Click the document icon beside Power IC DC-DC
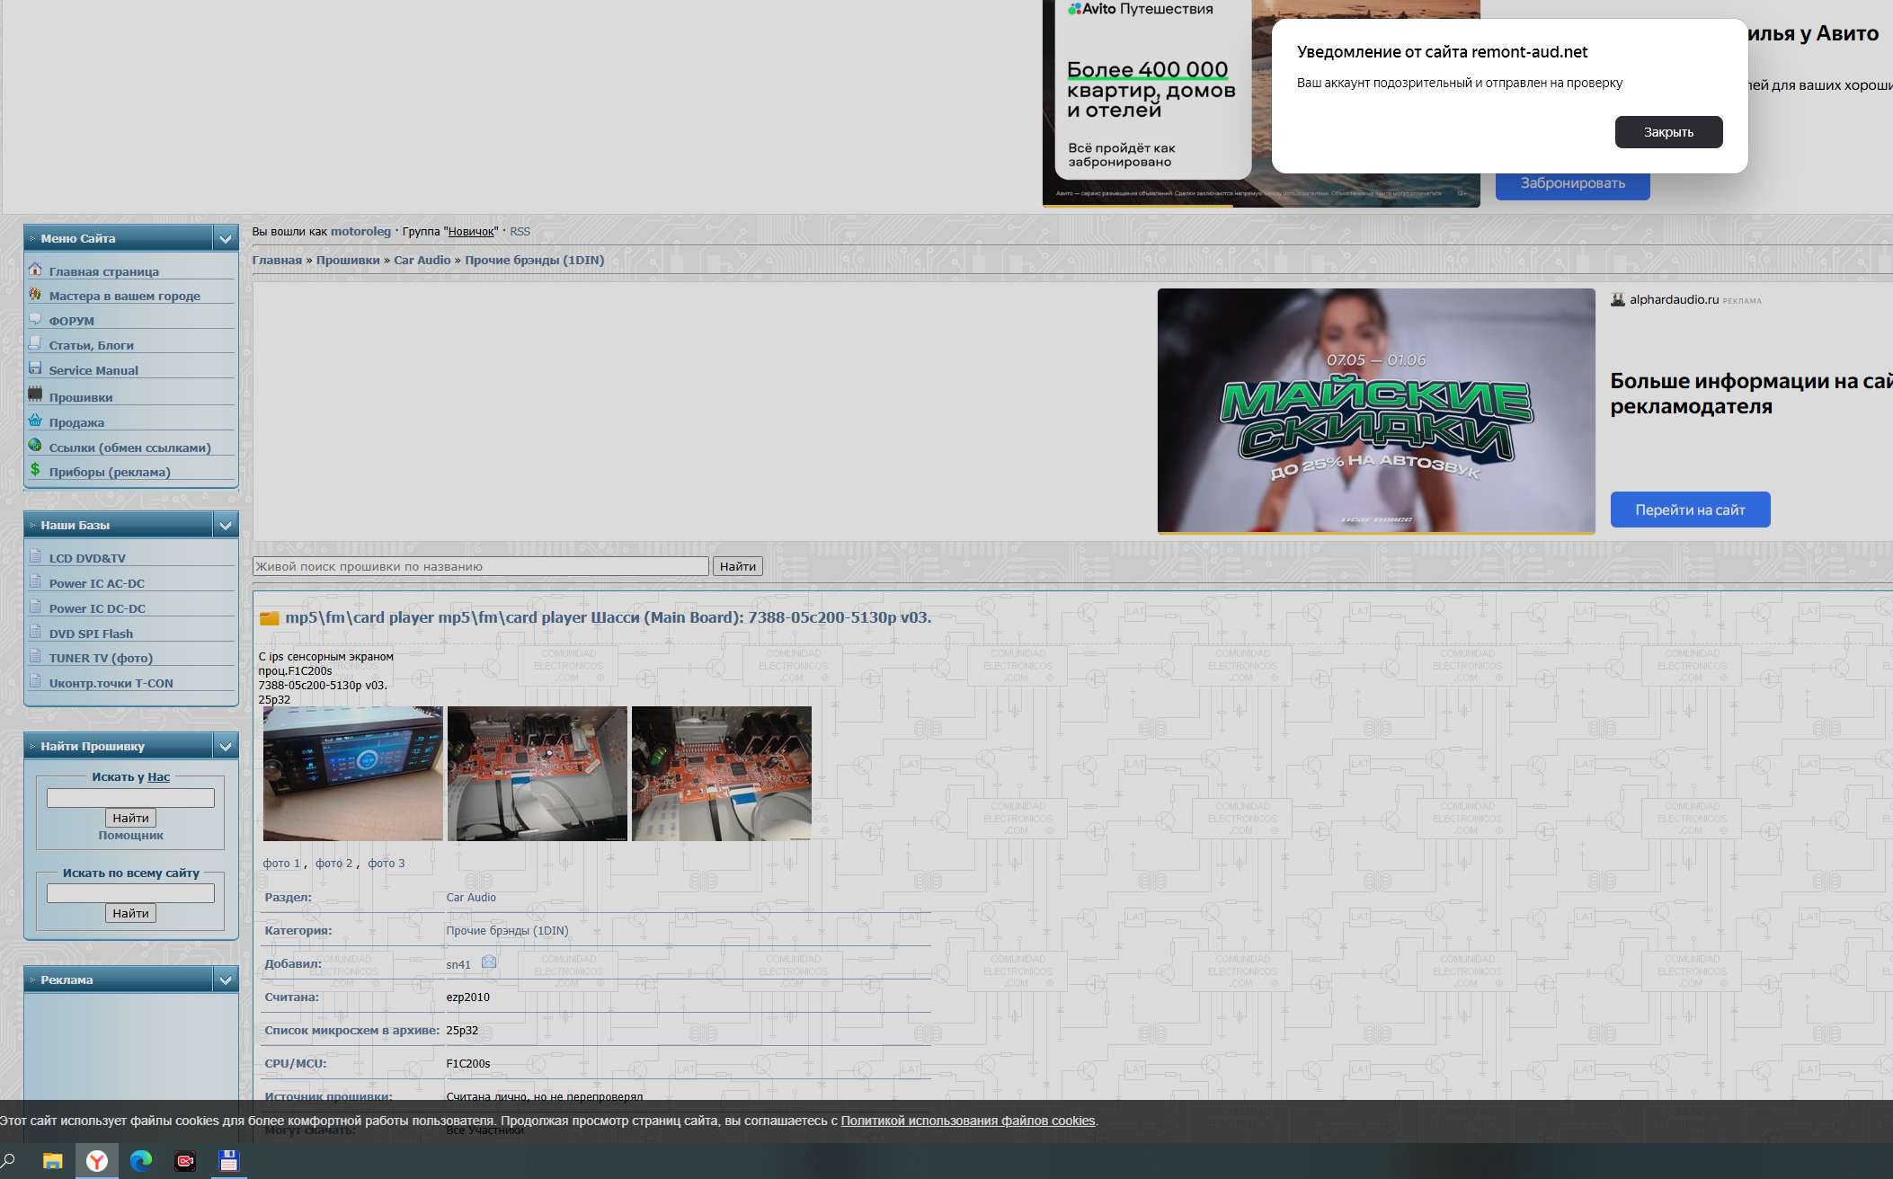 pyautogui.click(x=35, y=607)
